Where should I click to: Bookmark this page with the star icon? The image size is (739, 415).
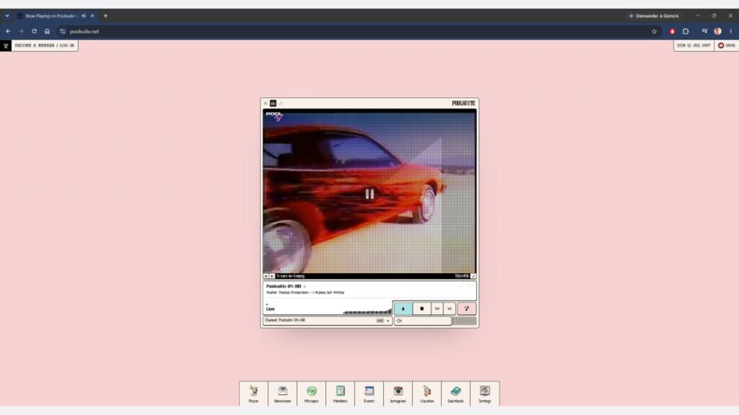(x=654, y=32)
